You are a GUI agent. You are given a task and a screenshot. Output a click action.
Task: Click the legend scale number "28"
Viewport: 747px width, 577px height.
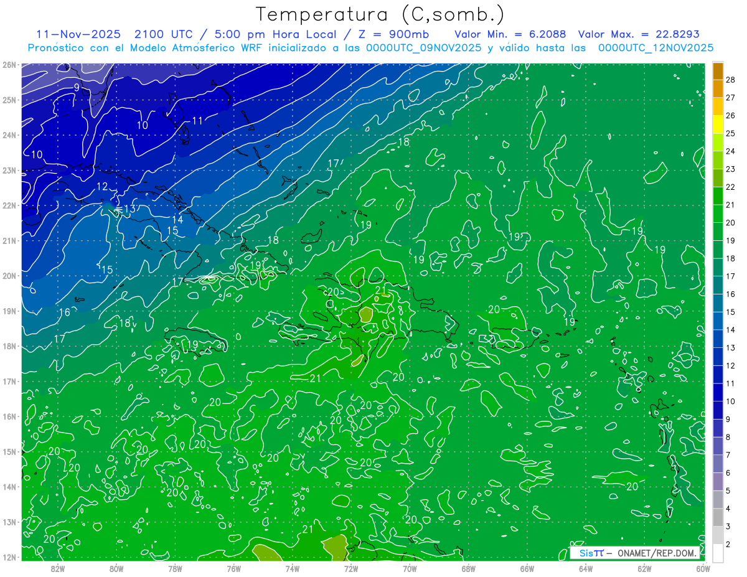coord(731,80)
